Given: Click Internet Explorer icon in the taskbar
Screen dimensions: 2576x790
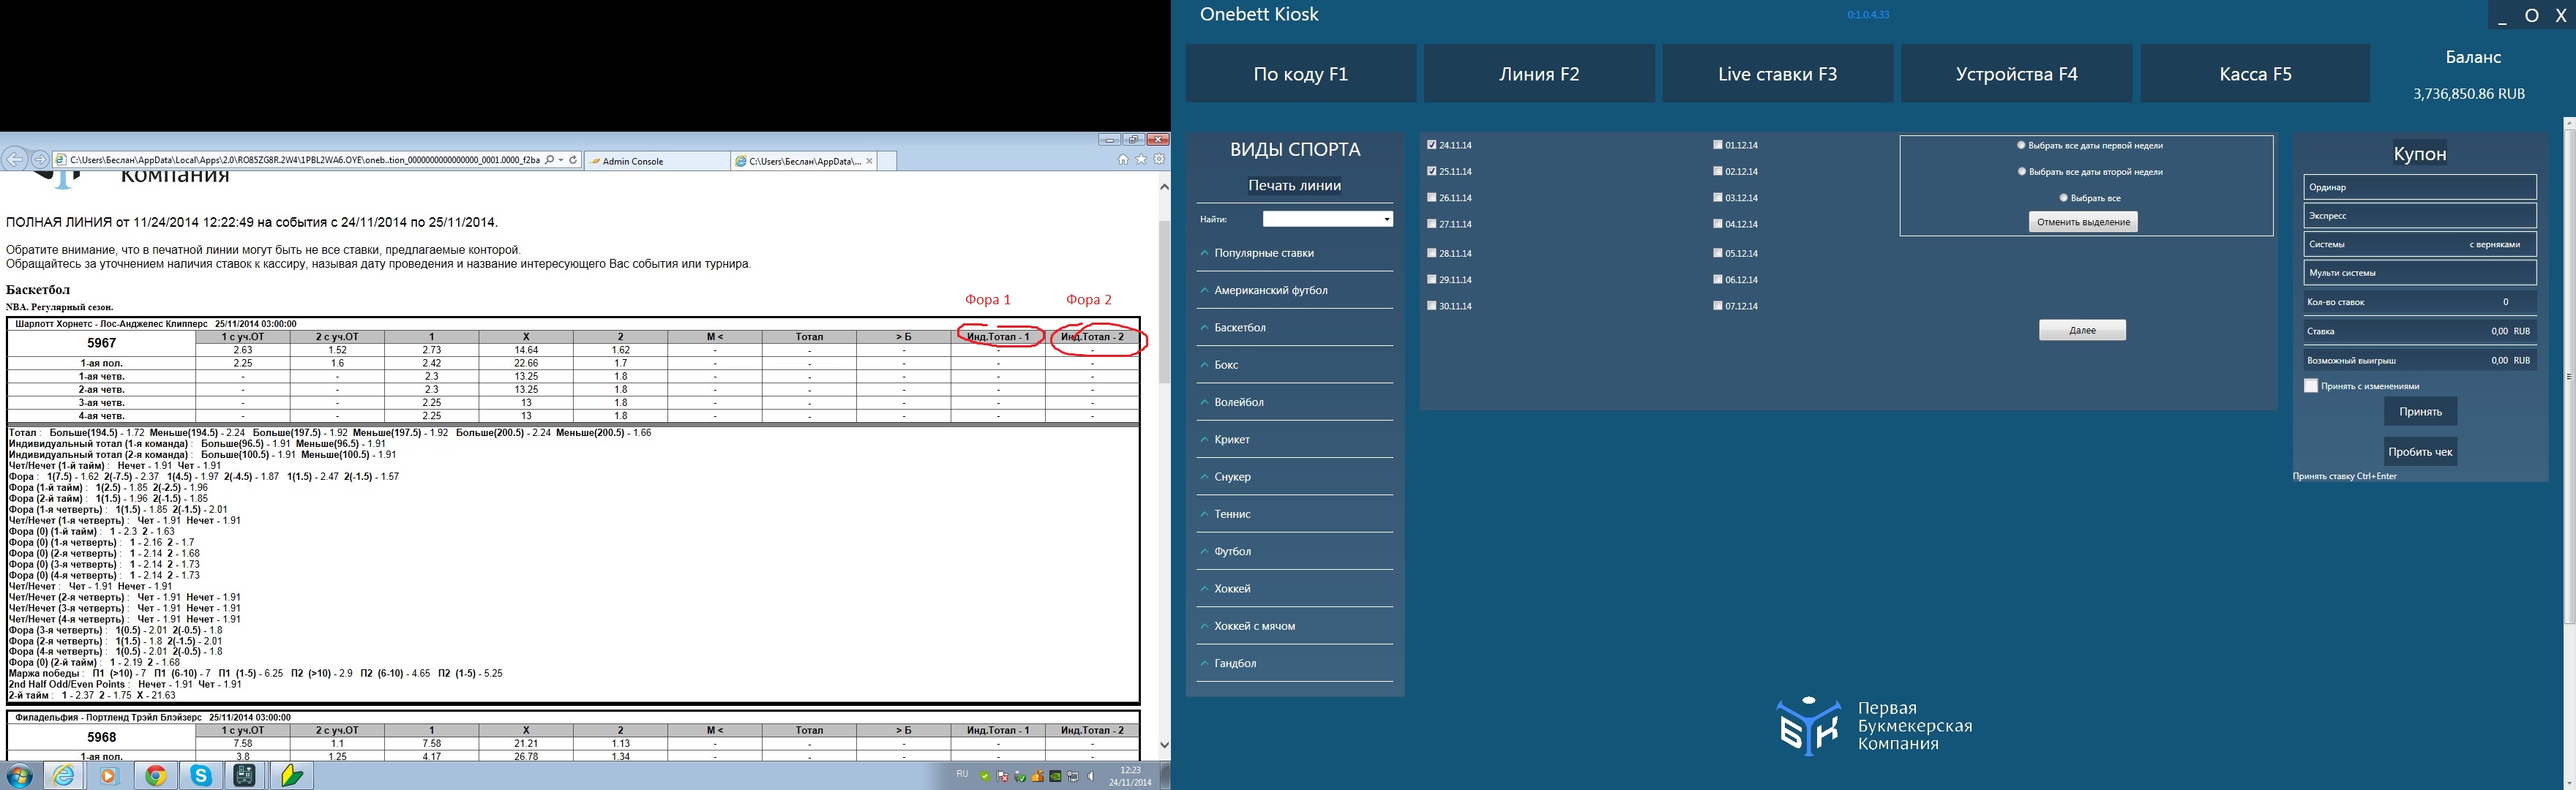Looking at the screenshot, I should (63, 776).
